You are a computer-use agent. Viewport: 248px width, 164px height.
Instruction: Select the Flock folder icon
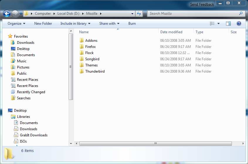pyautogui.click(x=81, y=53)
